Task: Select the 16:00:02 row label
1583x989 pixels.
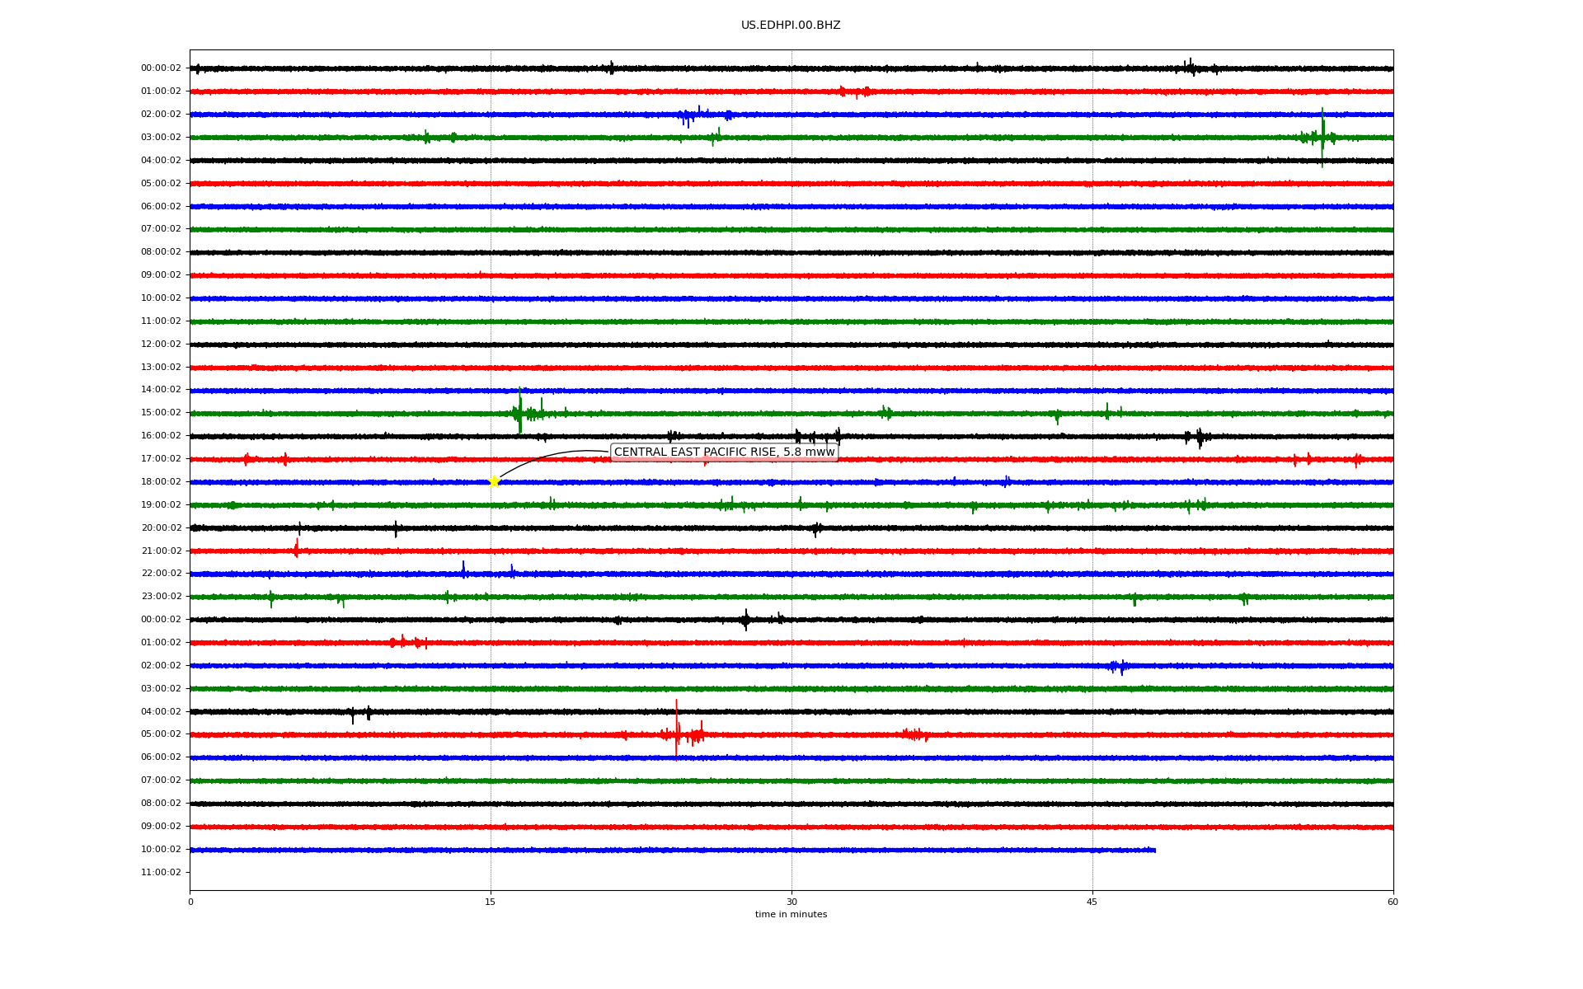Action: click(161, 435)
